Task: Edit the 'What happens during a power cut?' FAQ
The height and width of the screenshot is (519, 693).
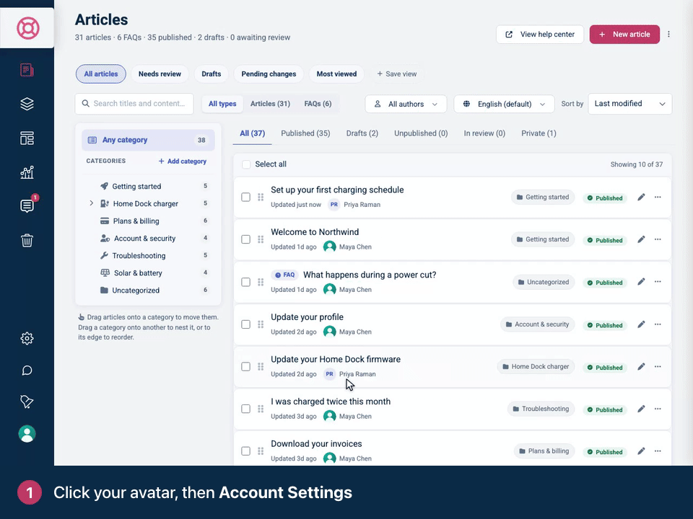Action: 641,282
